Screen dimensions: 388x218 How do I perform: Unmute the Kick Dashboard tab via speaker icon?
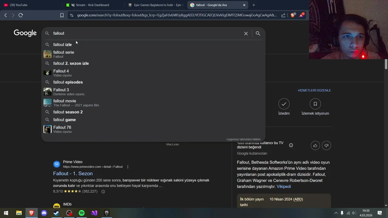(73, 5)
